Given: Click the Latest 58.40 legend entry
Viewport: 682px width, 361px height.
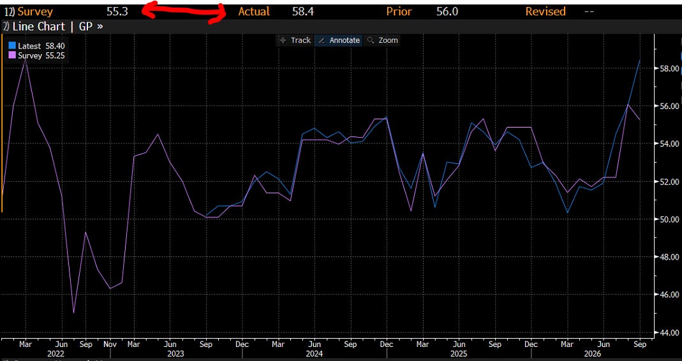Looking at the screenshot, I should 37,46.
